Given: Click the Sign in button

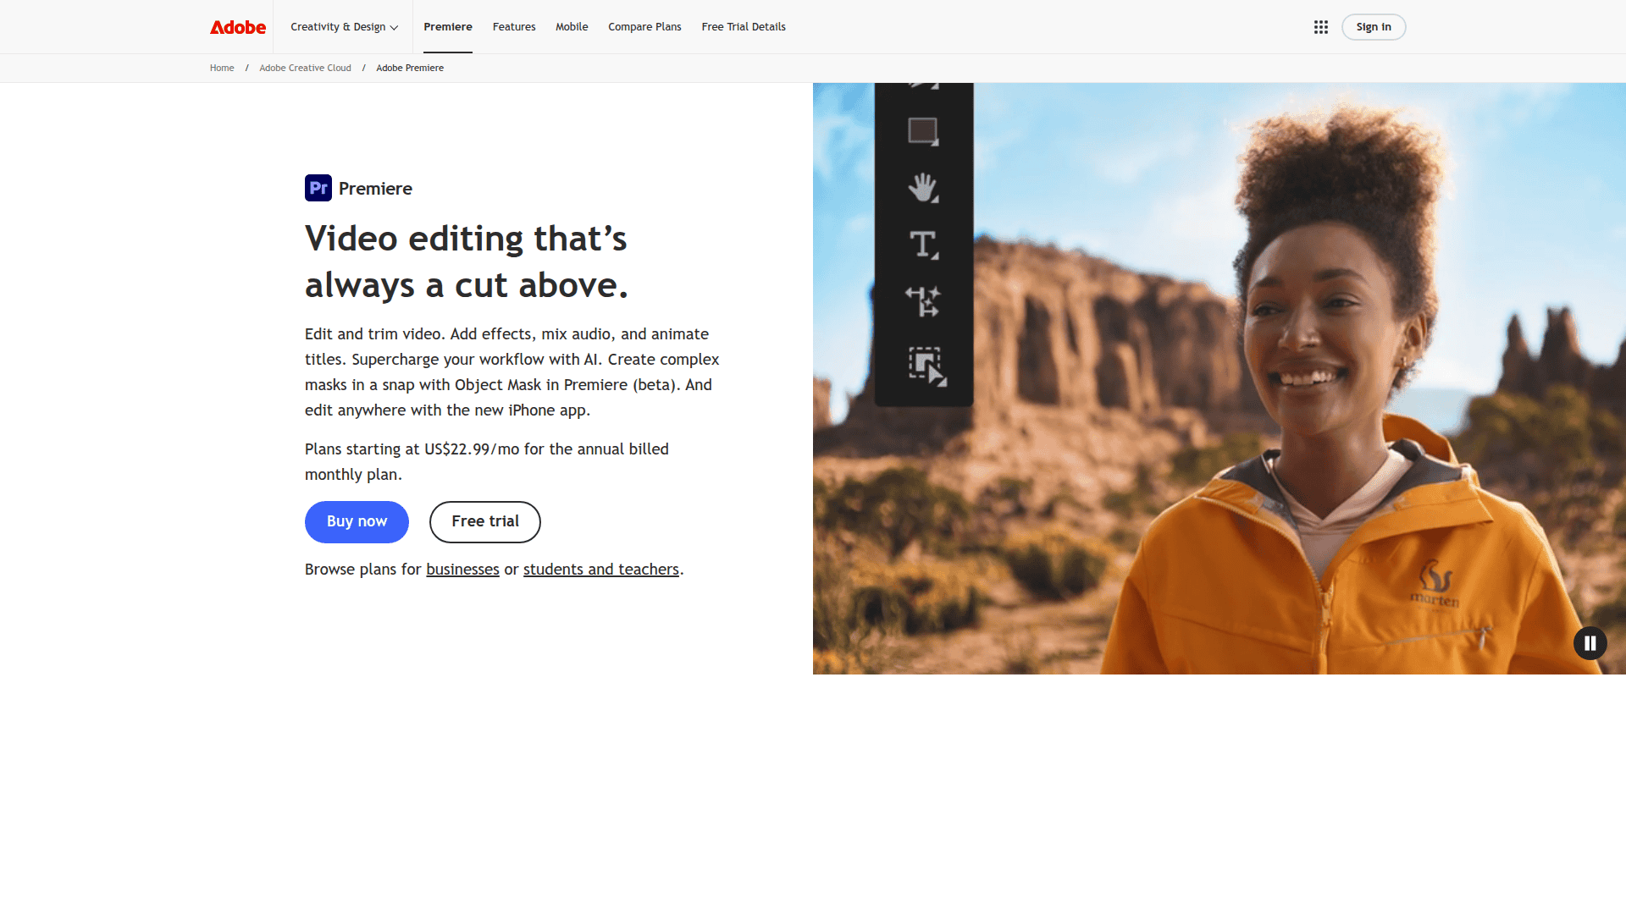Looking at the screenshot, I should pyautogui.click(x=1374, y=27).
